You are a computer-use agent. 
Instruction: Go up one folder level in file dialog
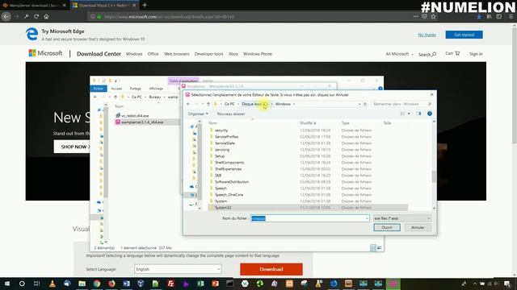(208, 104)
